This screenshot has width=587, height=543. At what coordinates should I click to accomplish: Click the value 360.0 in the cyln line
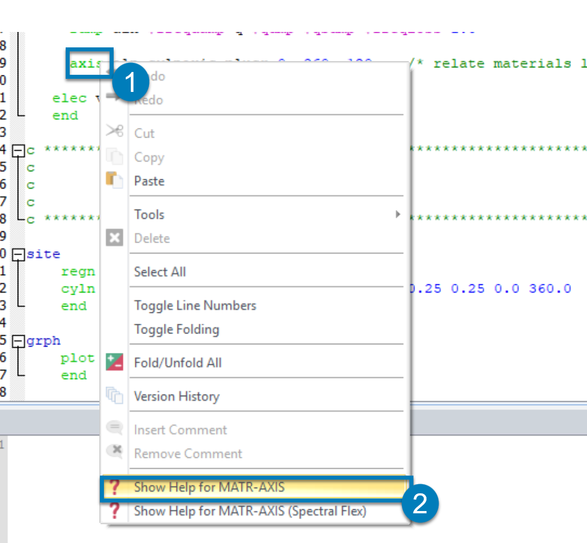[550, 288]
